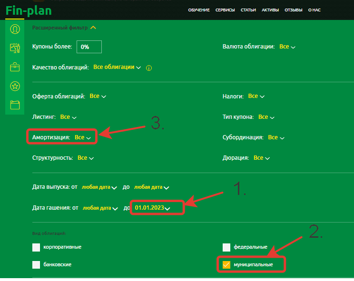
Task: Tick the федеральные checkbox
Action: [x=226, y=247]
